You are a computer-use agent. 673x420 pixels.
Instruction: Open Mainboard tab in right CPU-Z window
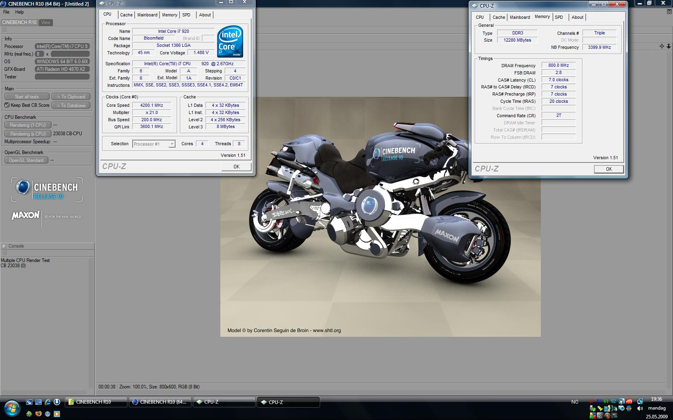520,17
